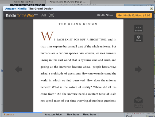Click the Kindle for the Web logo
The height and width of the screenshot is (117, 155).
(x=22, y=15)
